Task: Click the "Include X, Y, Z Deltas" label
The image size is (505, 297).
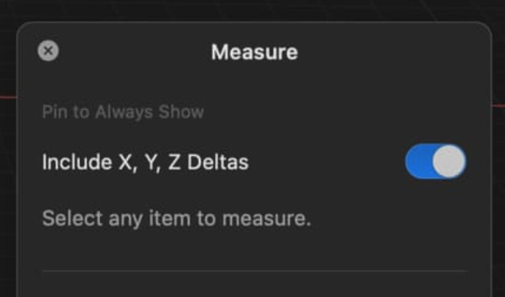Action: [146, 162]
